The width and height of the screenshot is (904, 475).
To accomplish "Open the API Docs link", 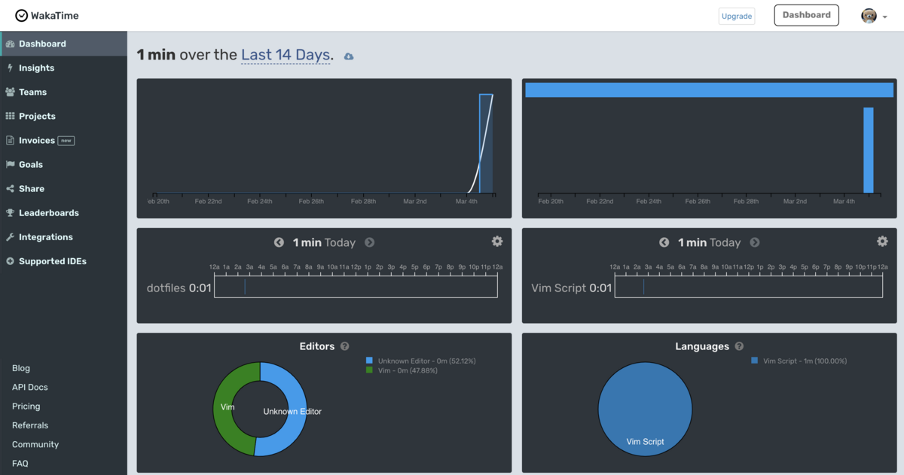I will click(30, 387).
